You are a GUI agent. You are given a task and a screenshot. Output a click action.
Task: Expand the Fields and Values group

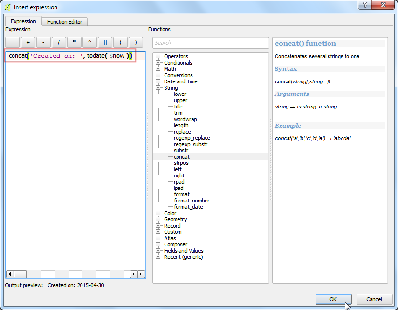158,251
